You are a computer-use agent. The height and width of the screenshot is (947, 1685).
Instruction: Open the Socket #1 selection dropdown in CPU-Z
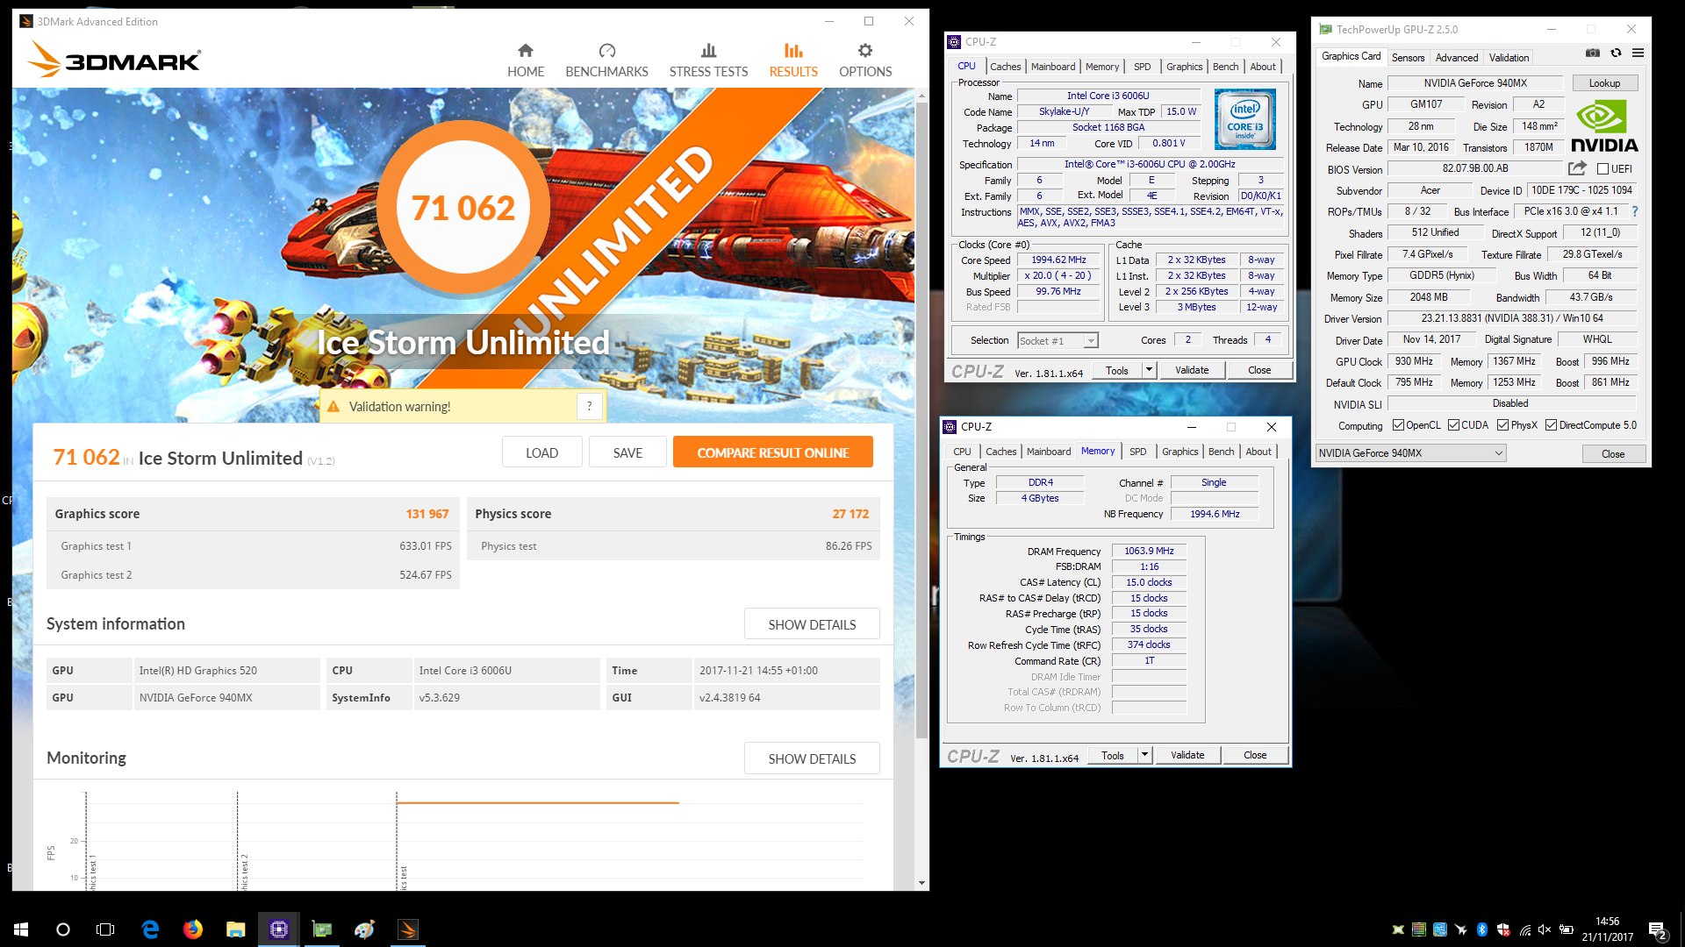tap(1058, 340)
